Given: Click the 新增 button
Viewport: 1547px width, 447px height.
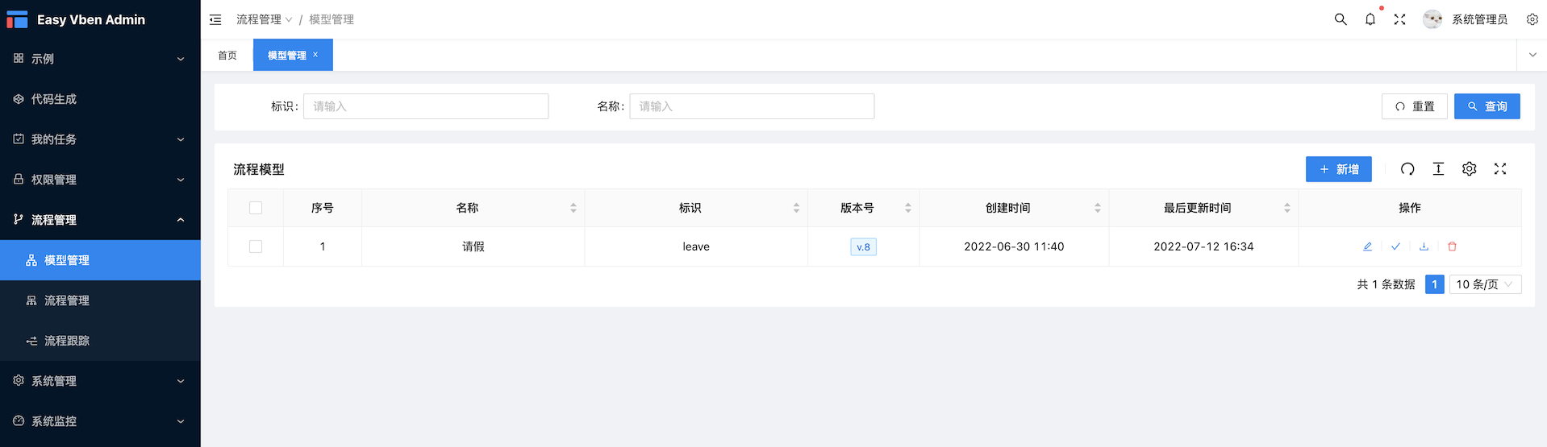Looking at the screenshot, I should (x=1339, y=169).
